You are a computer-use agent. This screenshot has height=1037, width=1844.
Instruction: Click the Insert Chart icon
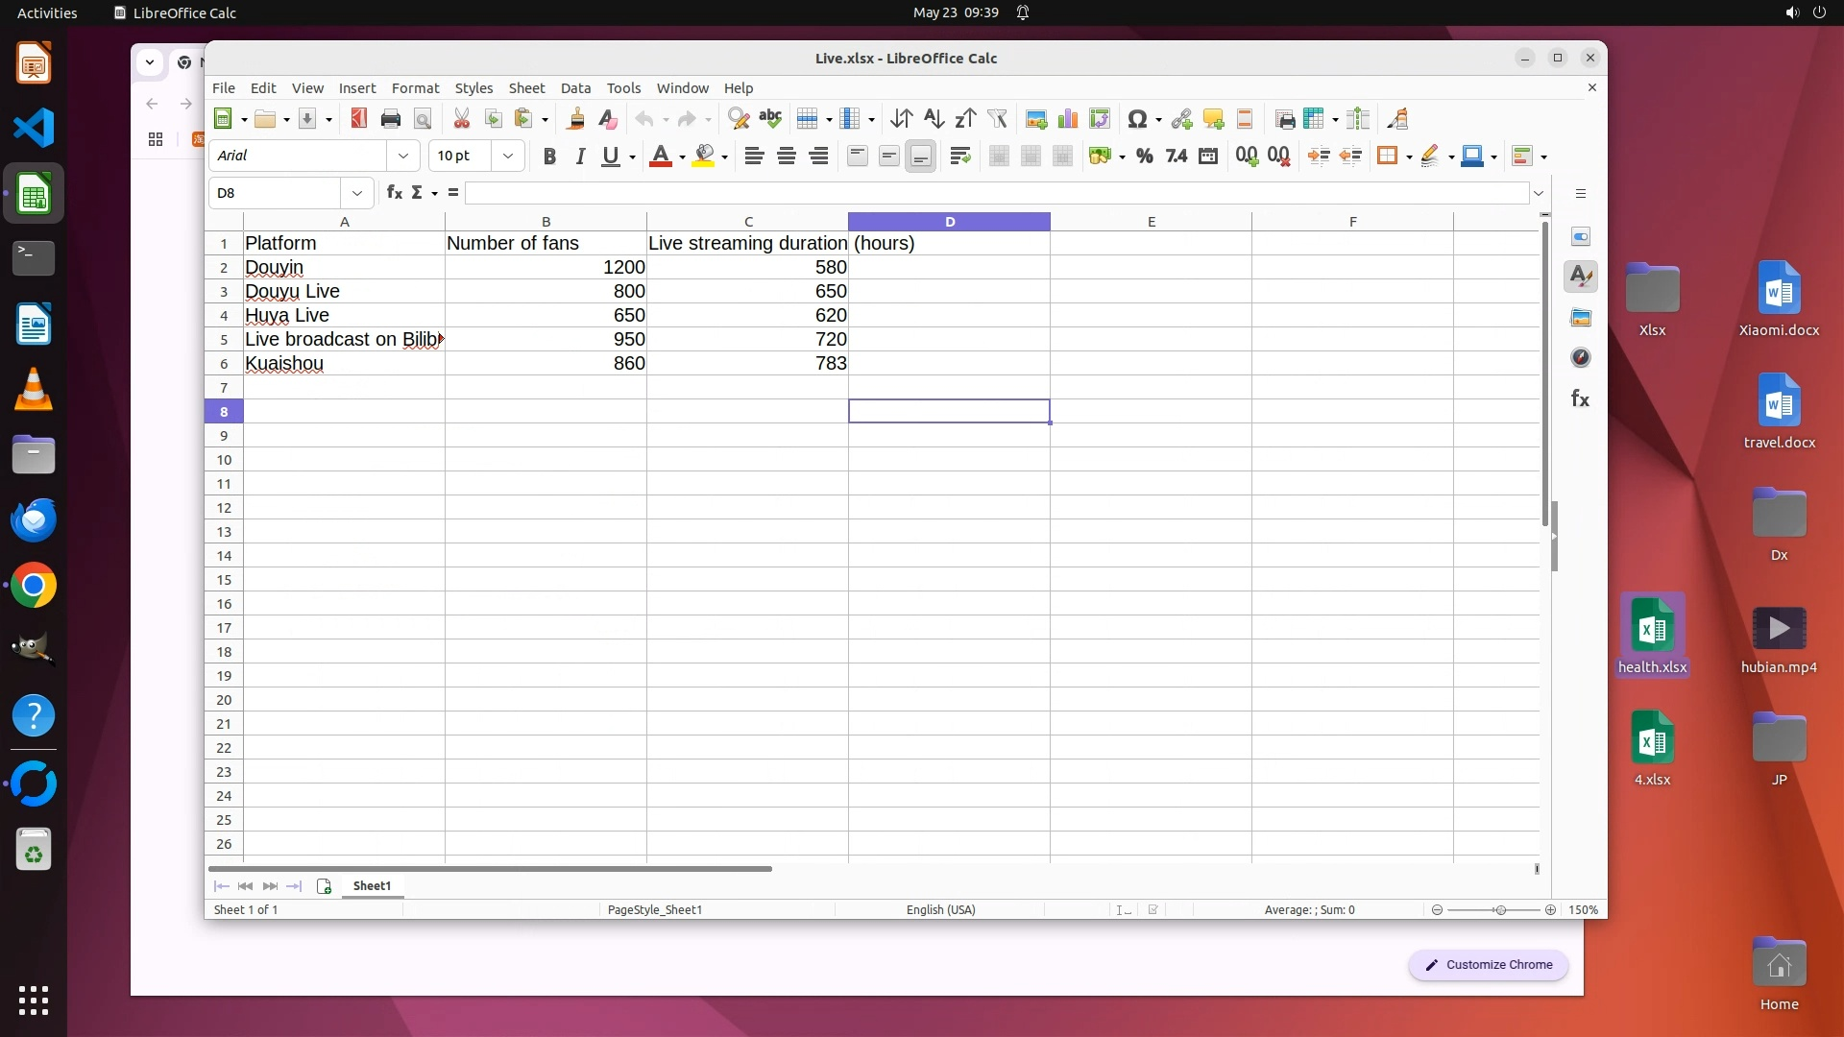pos(1067,119)
